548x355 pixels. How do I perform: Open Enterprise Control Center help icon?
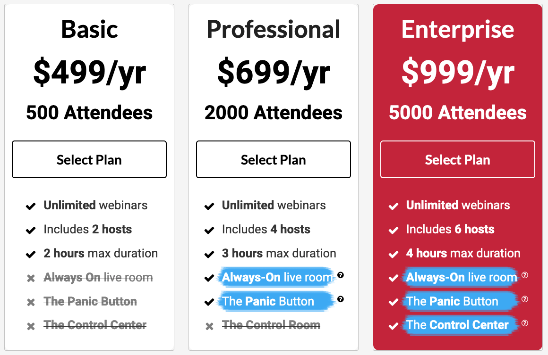pyautogui.click(x=524, y=323)
